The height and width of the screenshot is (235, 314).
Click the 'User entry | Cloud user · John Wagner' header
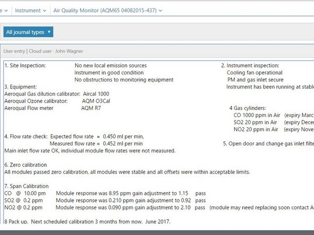pyautogui.click(x=43, y=51)
